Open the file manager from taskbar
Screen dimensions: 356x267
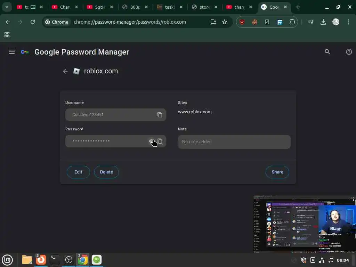(27, 260)
